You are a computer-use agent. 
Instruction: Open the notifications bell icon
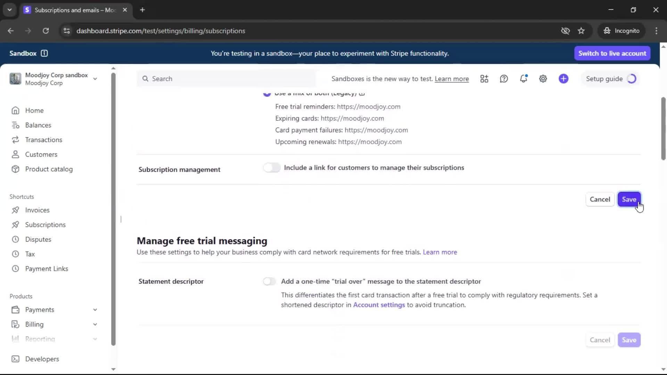coord(524,79)
